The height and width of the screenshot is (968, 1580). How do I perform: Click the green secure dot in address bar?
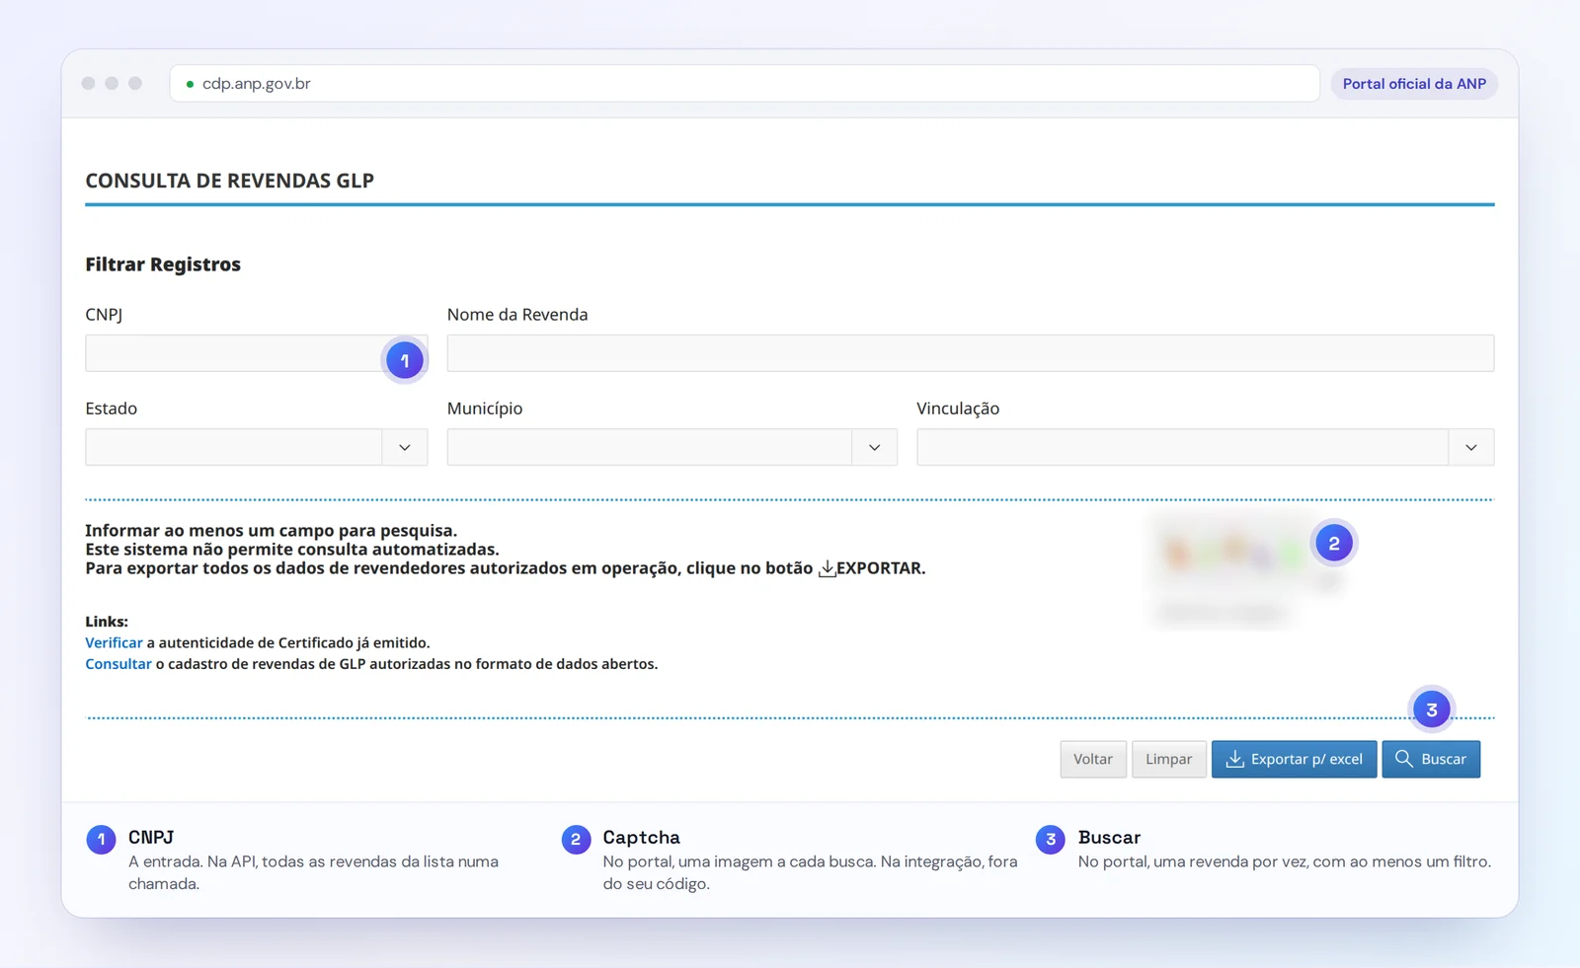tap(190, 84)
